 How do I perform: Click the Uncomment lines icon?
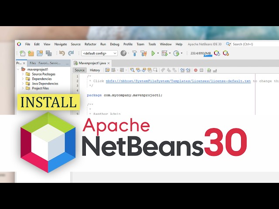pos(215,70)
